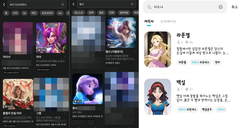Select the 데스노트 tag chip
Screen dimensions: 242x128
[x=79, y=13]
